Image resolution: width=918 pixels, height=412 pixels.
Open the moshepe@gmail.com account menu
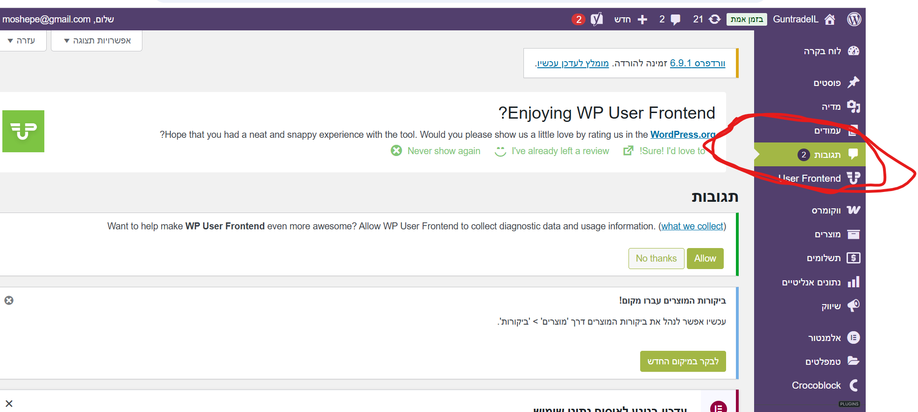pyautogui.click(x=58, y=19)
